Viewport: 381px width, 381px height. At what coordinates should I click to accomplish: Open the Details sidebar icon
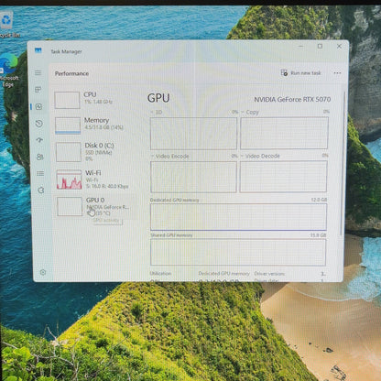pyautogui.click(x=40, y=173)
